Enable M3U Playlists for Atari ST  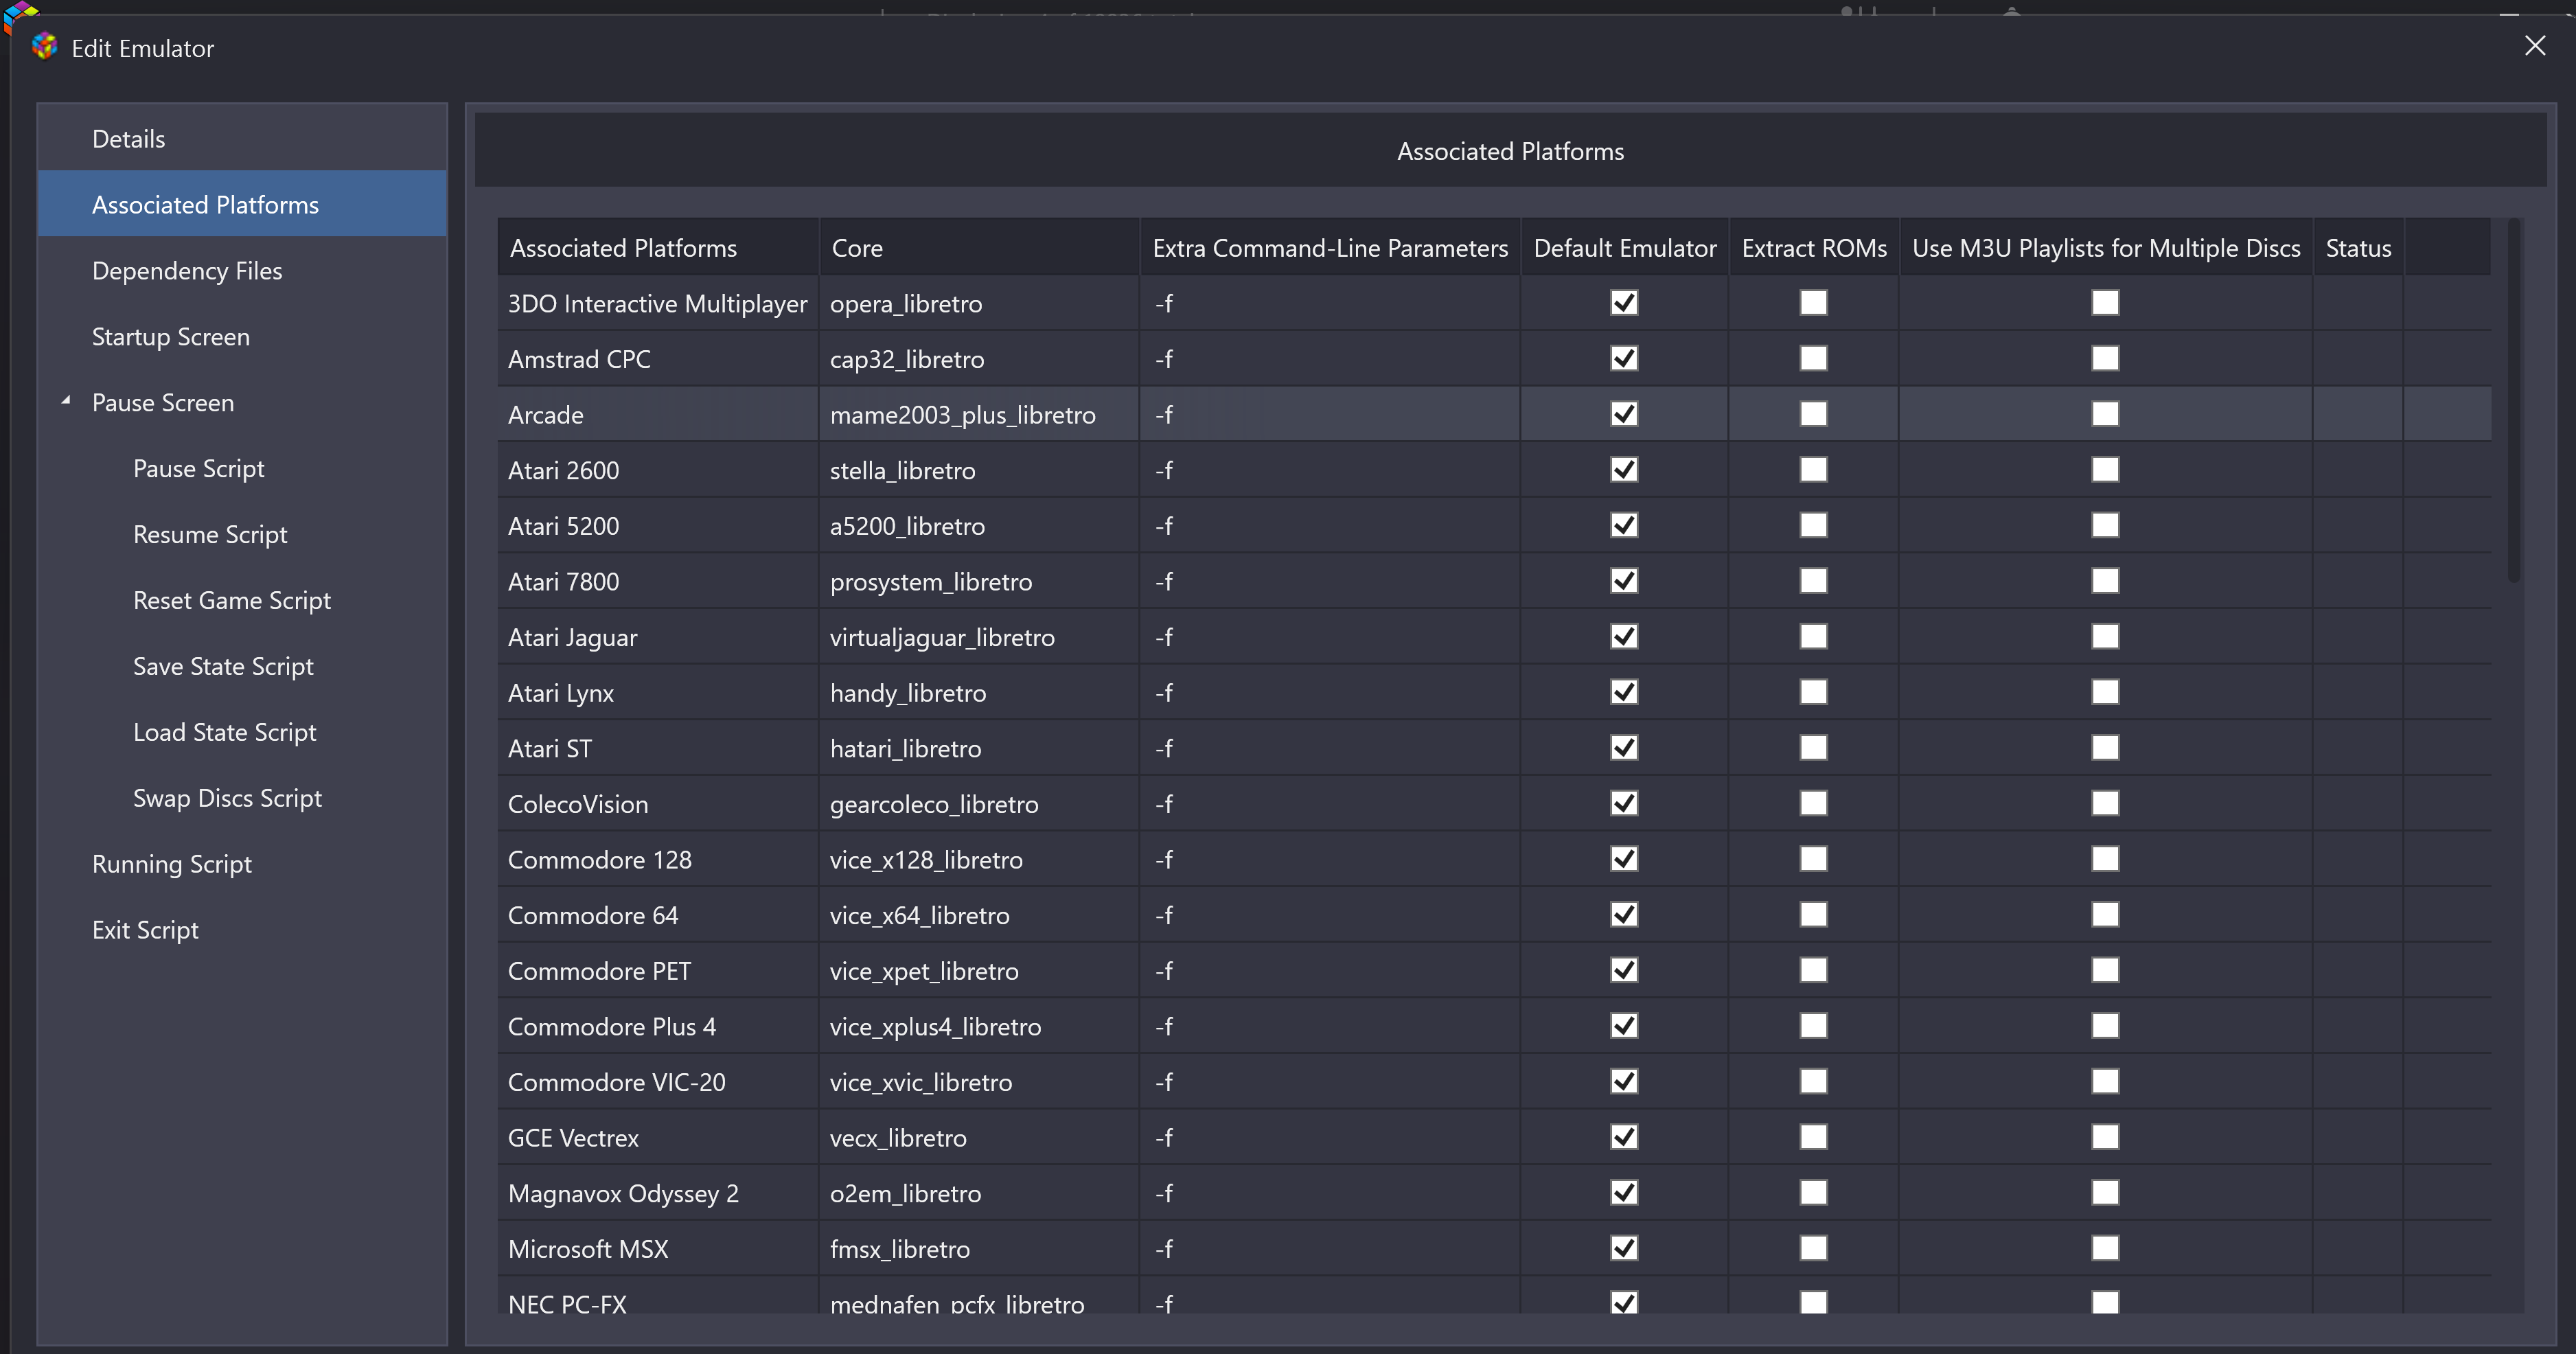pyautogui.click(x=2105, y=747)
